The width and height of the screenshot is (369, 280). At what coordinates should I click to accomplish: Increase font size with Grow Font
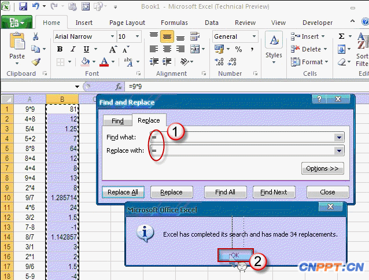(x=113, y=49)
